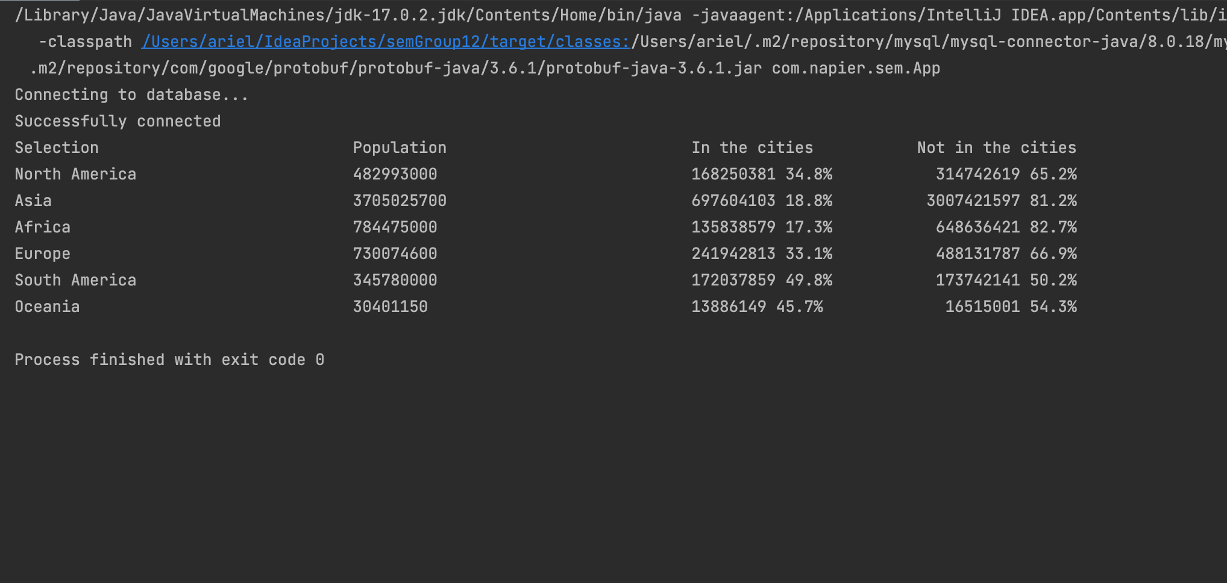Click 'Process finished with exit code 0'

[x=169, y=360]
